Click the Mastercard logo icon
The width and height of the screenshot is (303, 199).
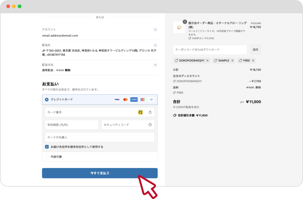[125, 100]
